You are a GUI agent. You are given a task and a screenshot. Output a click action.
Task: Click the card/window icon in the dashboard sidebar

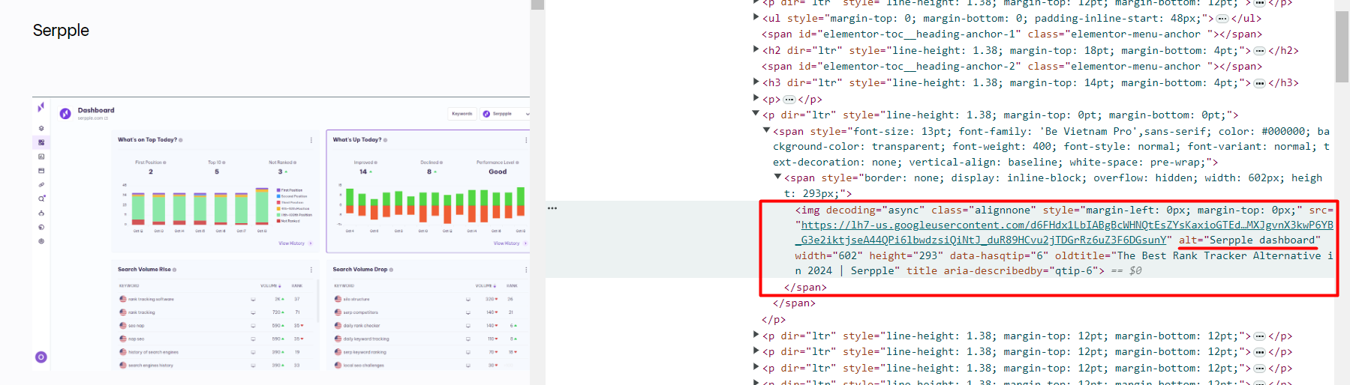pyautogui.click(x=41, y=171)
